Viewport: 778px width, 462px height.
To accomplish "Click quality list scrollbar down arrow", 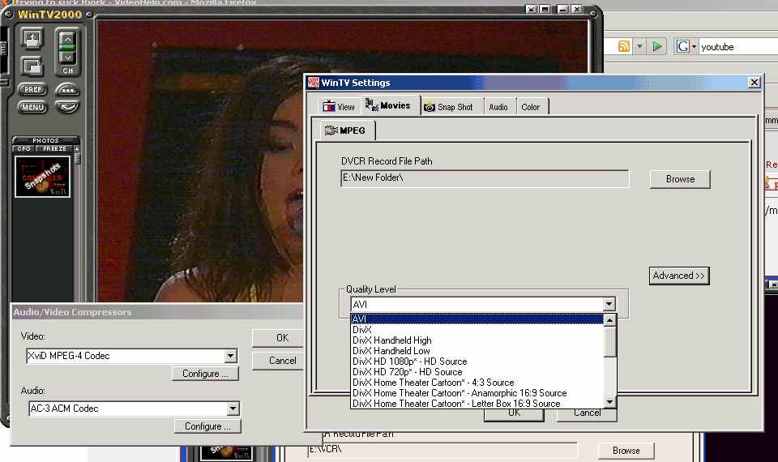I will (609, 401).
